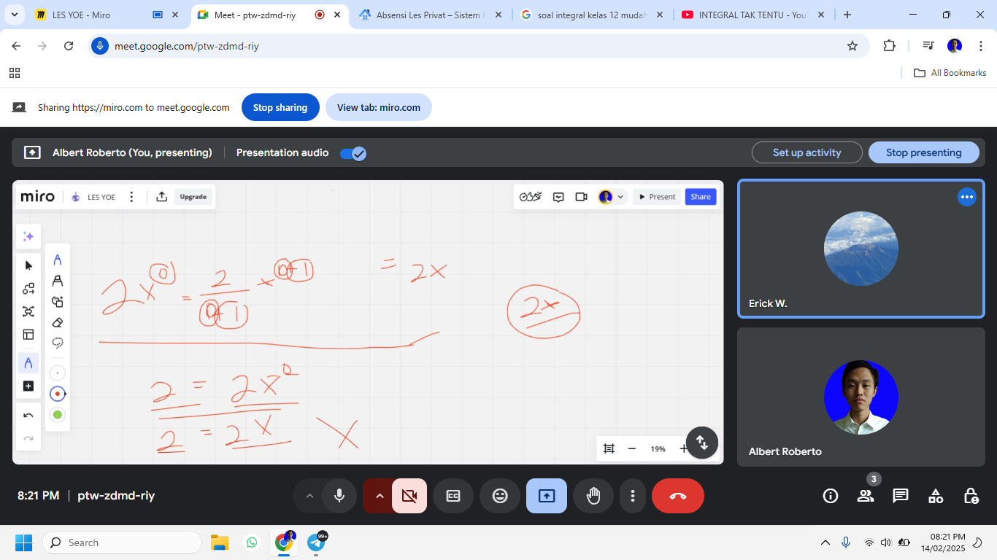Image resolution: width=997 pixels, height=560 pixels.
Task: Open Meet more options menu
Action: pos(633,496)
